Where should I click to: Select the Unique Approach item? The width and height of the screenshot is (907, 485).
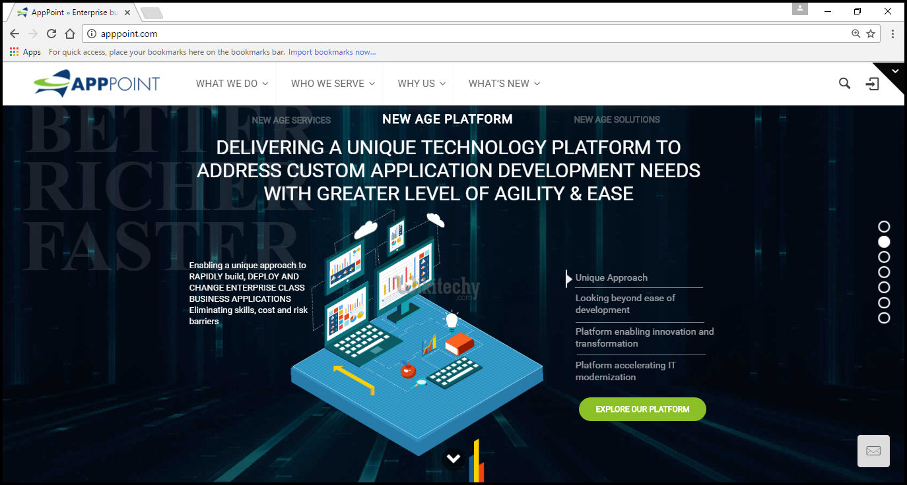(x=611, y=277)
